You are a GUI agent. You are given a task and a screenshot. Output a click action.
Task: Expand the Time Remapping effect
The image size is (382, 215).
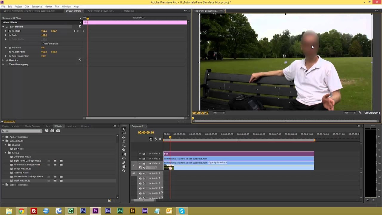3,64
